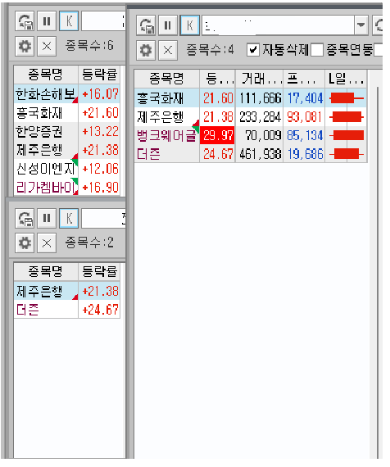Click condition name field in 종목수:4 panel
The image size is (390, 467).
[x=278, y=25]
